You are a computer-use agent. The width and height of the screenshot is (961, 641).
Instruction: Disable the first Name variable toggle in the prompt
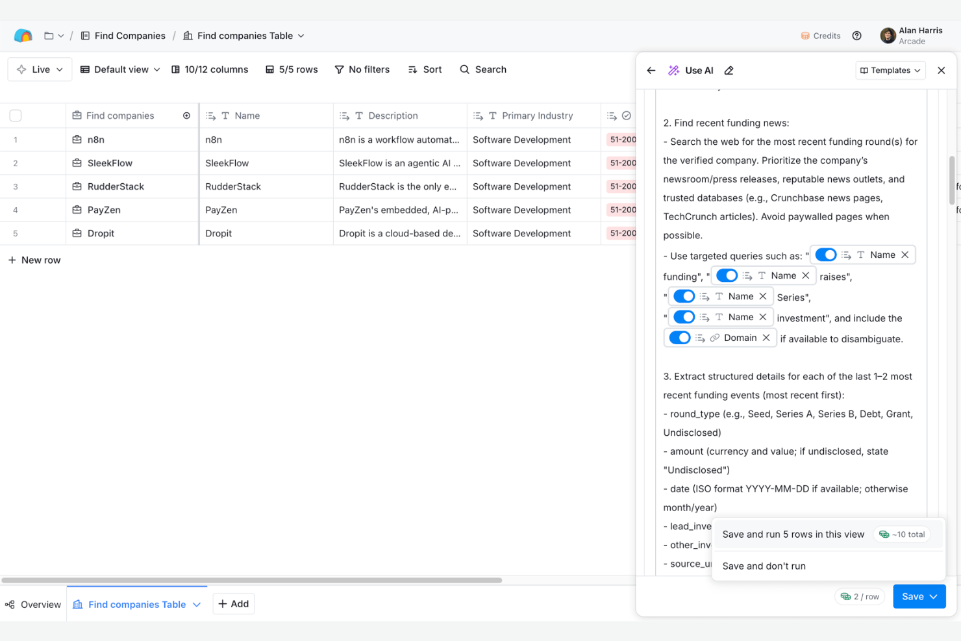[825, 255]
